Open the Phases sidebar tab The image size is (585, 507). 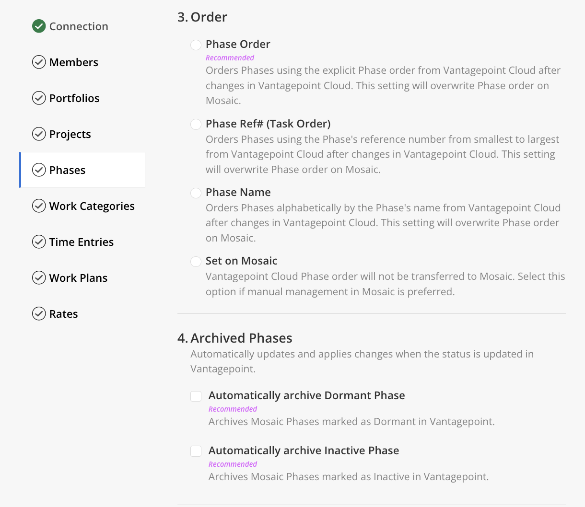click(x=67, y=170)
